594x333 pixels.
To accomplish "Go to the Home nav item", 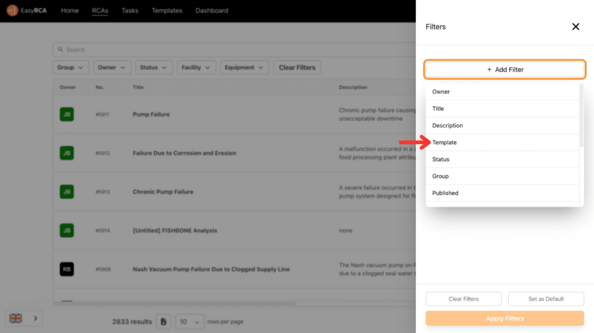I will tap(70, 10).
